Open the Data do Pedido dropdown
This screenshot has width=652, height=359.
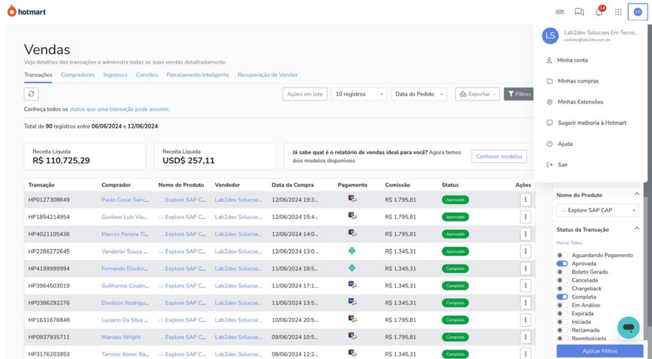(419, 94)
